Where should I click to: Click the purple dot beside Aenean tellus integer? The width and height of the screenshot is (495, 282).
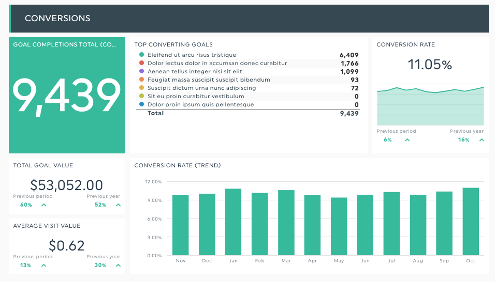[141, 71]
